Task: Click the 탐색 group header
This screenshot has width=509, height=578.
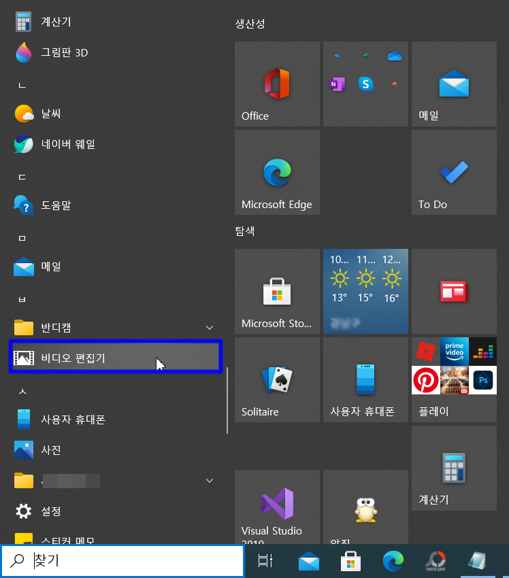Action: [245, 231]
